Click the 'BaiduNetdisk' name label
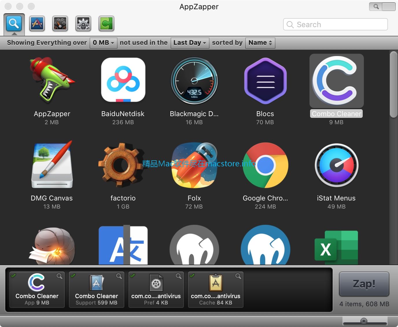The image size is (398, 327). (123, 114)
